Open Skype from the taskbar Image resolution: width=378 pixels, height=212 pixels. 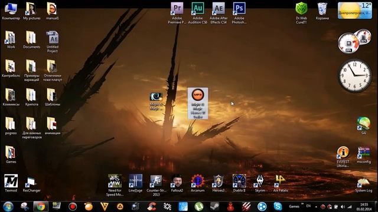click(x=278, y=207)
